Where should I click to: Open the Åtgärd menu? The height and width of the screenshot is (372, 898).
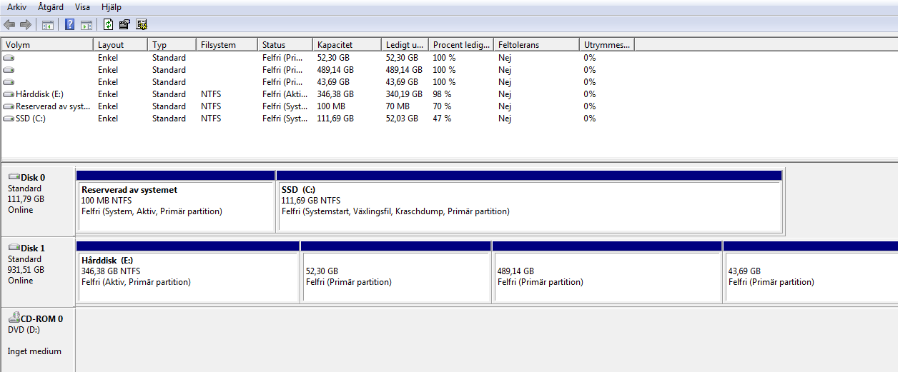point(51,6)
